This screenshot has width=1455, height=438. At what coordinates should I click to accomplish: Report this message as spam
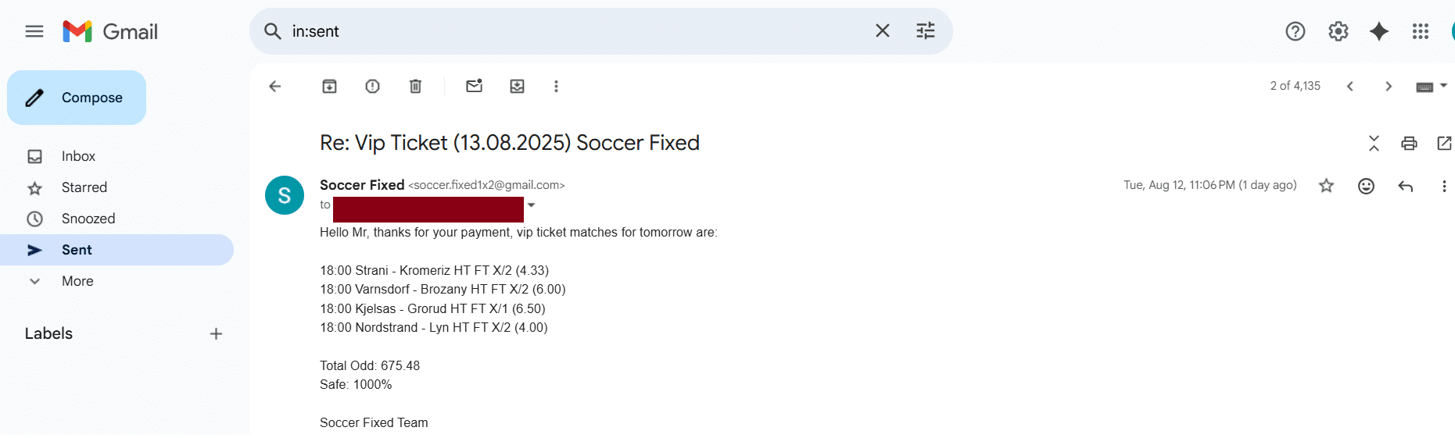(x=372, y=86)
